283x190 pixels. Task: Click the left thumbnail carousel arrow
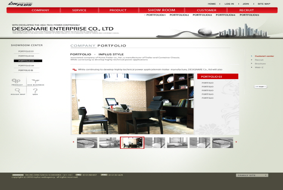pos(73,142)
